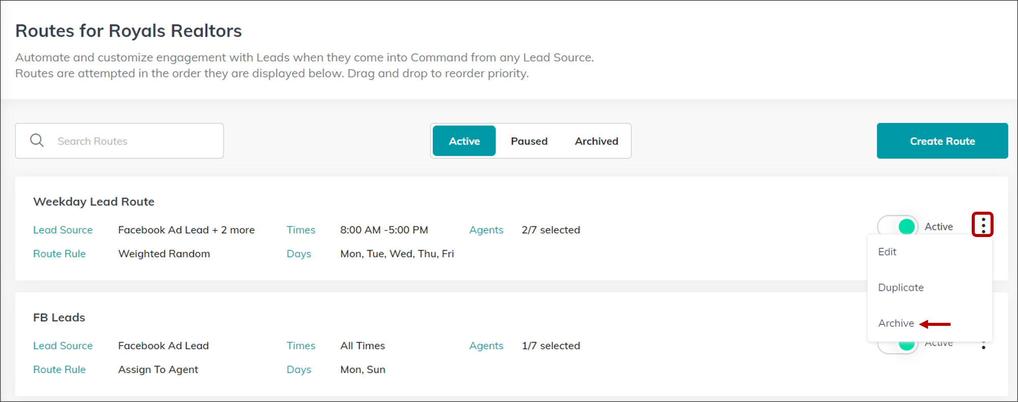Click Route Rule link under Weekday Lead Route
Image resolution: width=1018 pixels, height=402 pixels.
pyautogui.click(x=59, y=254)
